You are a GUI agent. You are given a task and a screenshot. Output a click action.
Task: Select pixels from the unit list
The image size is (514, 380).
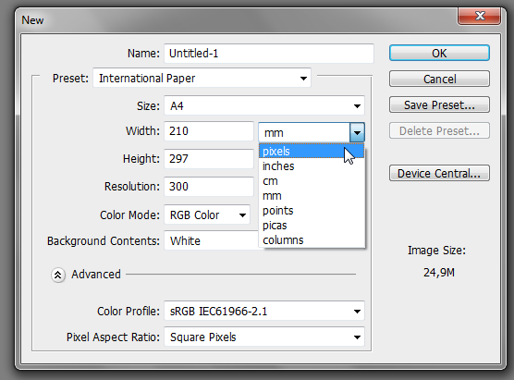pos(312,151)
